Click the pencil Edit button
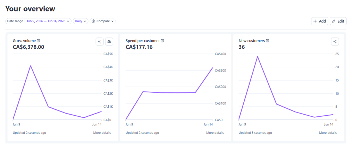 338,21
